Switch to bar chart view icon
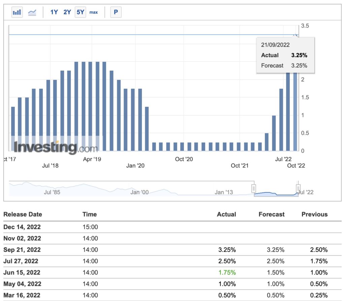 click(x=17, y=12)
